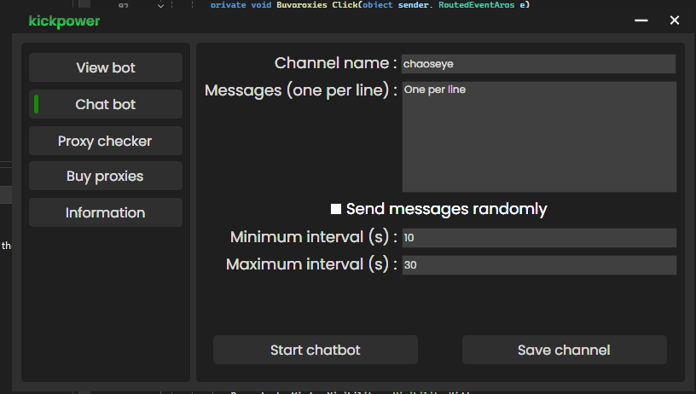696x394 pixels.
Task: Click the "Send messages randomly" label text
Action: click(446, 209)
